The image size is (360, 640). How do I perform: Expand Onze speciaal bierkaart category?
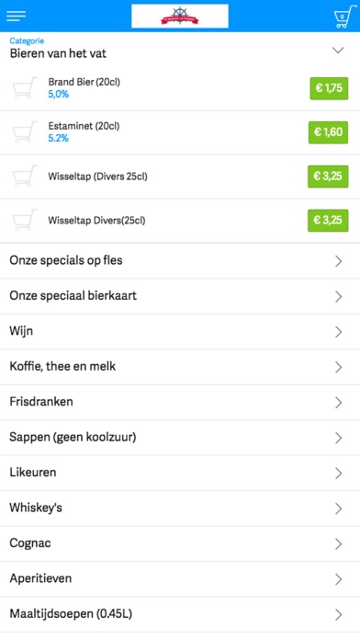[x=180, y=296]
